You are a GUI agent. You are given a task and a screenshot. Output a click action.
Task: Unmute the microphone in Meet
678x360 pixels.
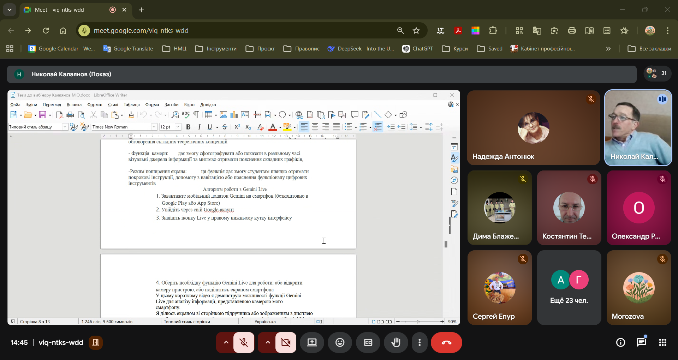tap(244, 342)
